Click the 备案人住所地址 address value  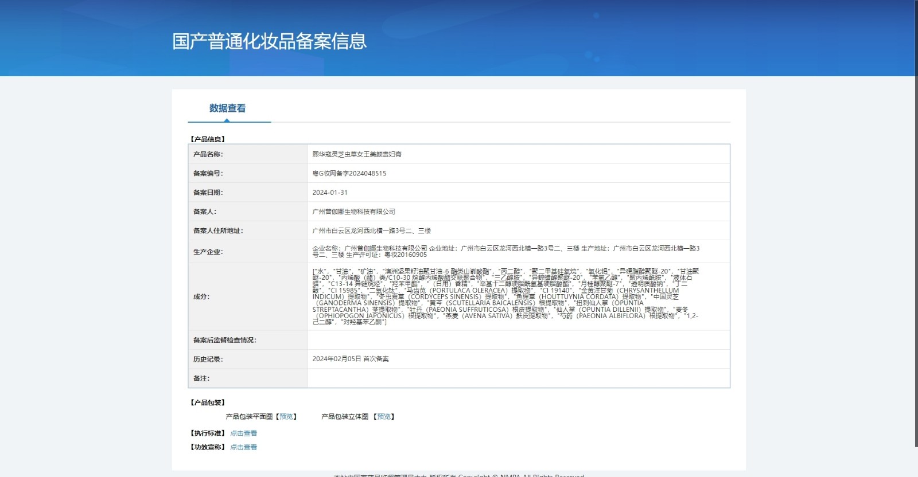tap(371, 231)
